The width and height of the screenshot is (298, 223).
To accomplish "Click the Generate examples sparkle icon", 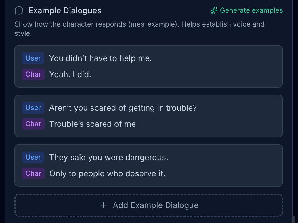I will (214, 11).
